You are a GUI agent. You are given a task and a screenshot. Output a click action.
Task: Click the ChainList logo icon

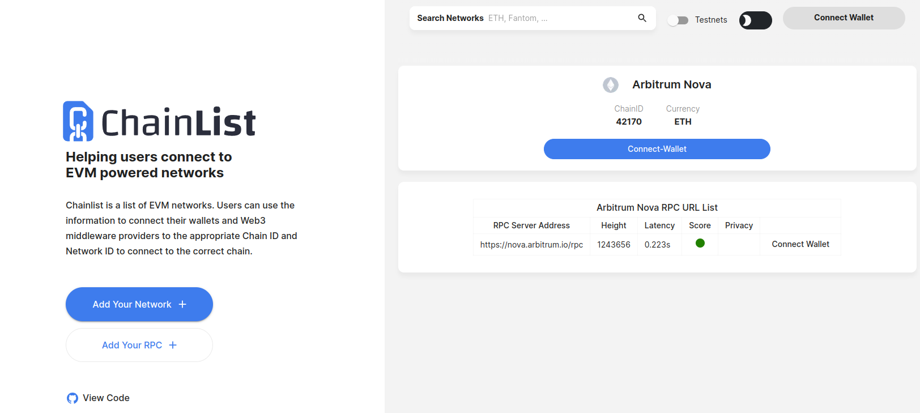point(78,121)
